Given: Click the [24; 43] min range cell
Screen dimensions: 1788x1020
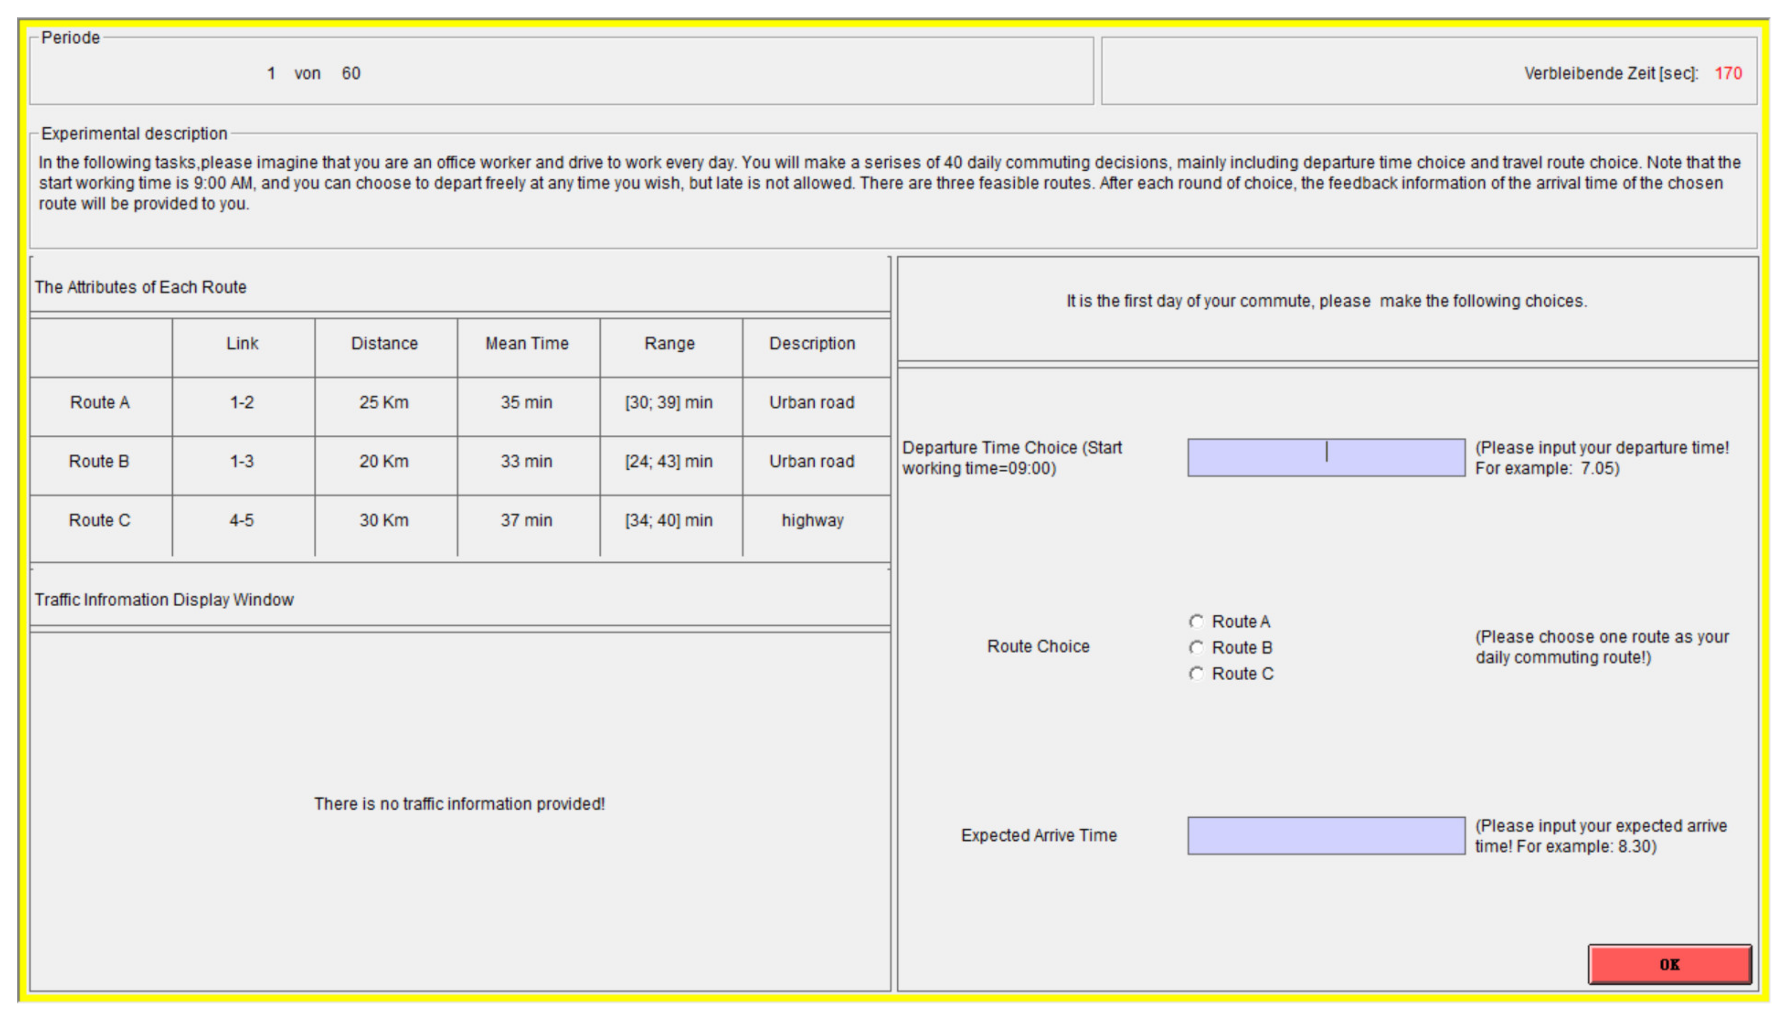Looking at the screenshot, I should [x=668, y=461].
